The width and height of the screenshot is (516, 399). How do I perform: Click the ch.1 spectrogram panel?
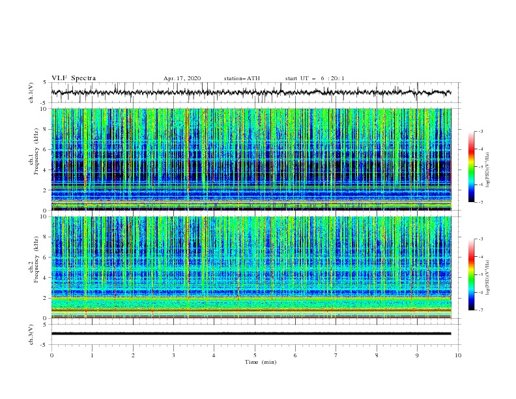[251, 159]
